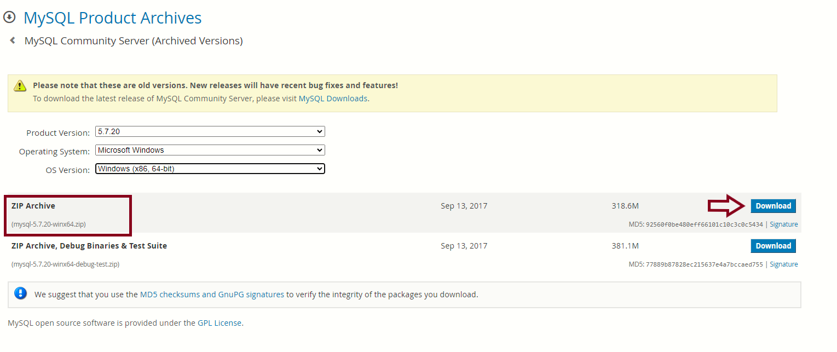
Task: Click the MD5 hash of the first ZIP Archive
Action: pyautogui.click(x=704, y=224)
